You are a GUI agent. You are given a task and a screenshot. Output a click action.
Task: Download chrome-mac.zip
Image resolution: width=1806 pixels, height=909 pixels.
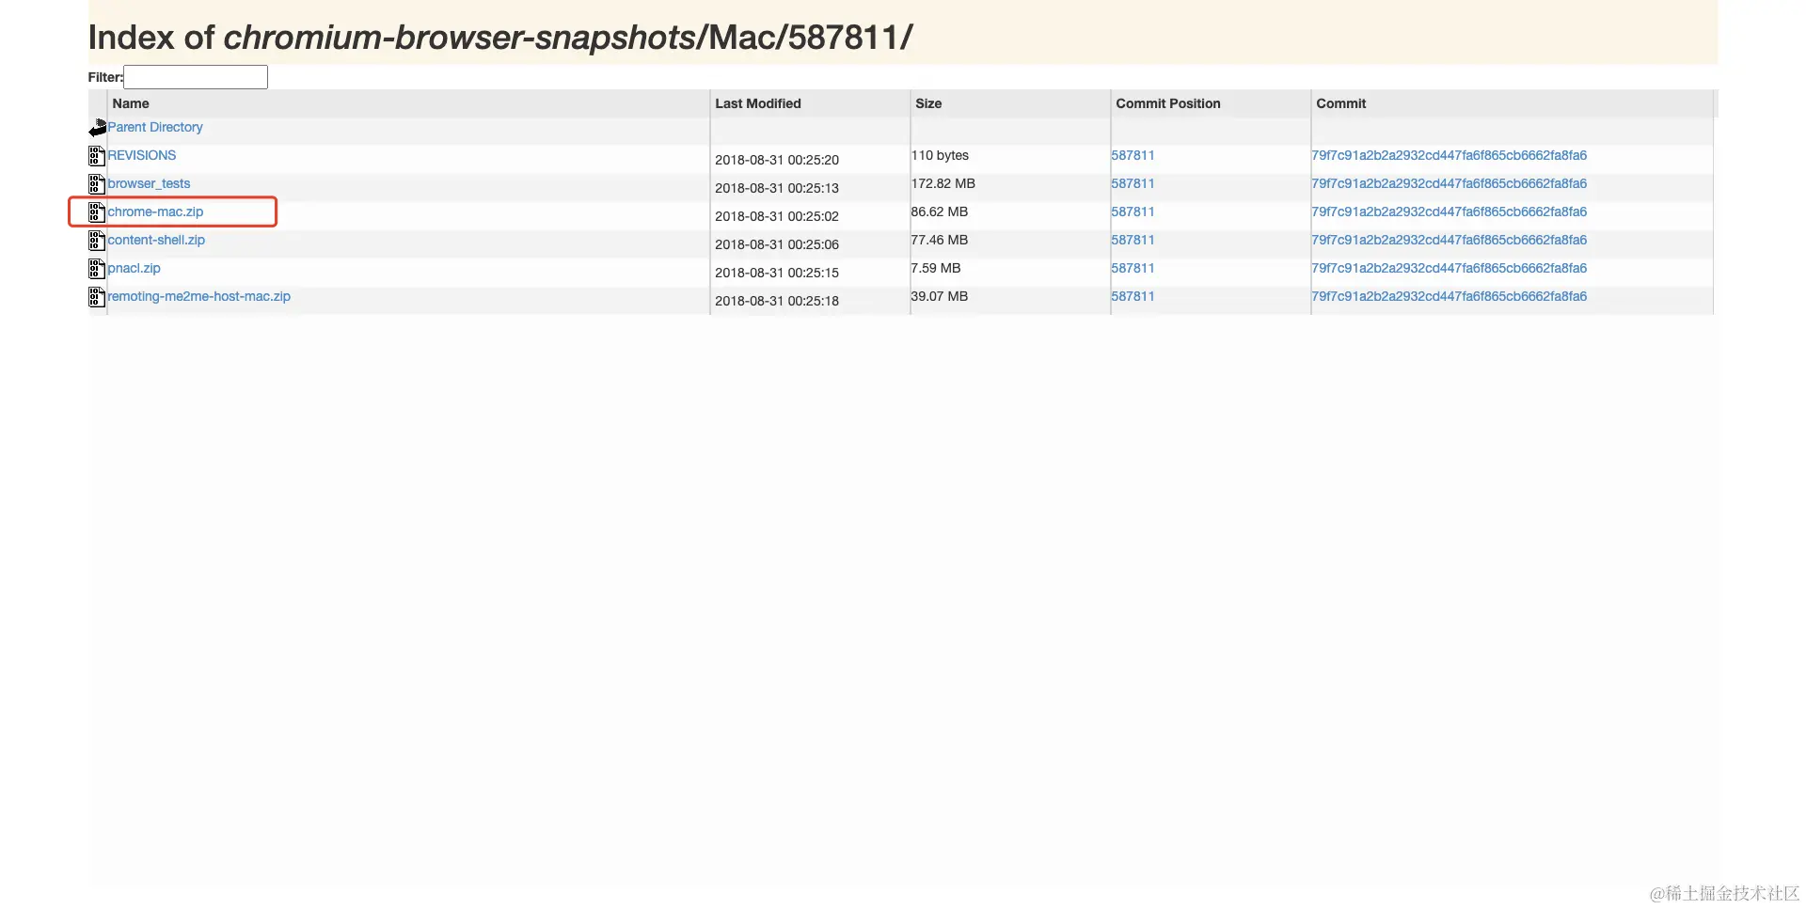pos(155,212)
